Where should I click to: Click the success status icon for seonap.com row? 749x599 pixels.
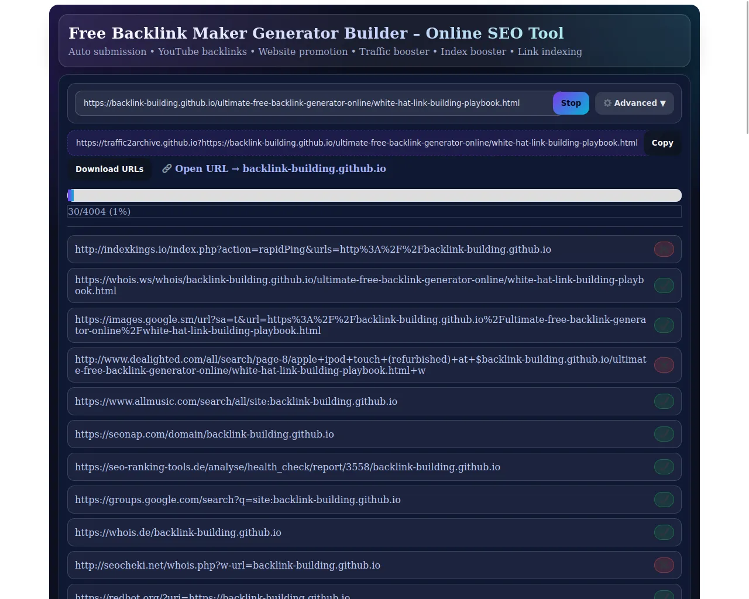(x=664, y=434)
